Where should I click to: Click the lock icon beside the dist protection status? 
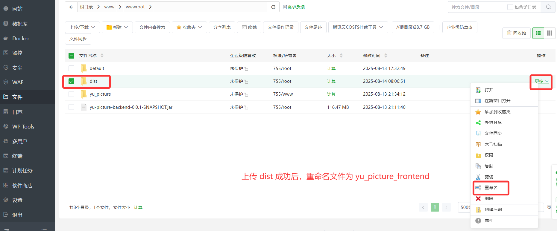click(x=246, y=82)
